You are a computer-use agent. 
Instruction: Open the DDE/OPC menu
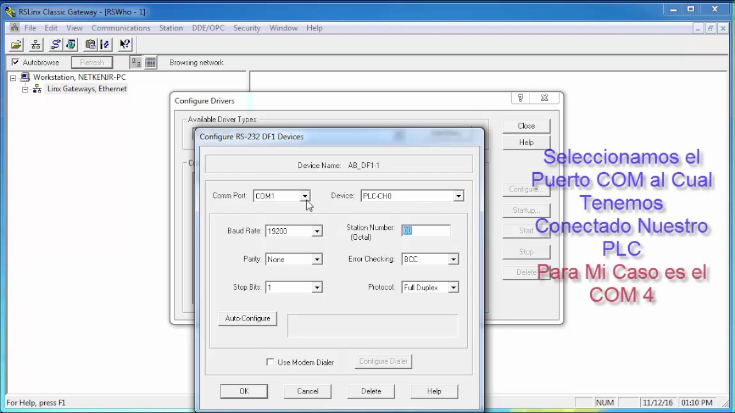[208, 28]
